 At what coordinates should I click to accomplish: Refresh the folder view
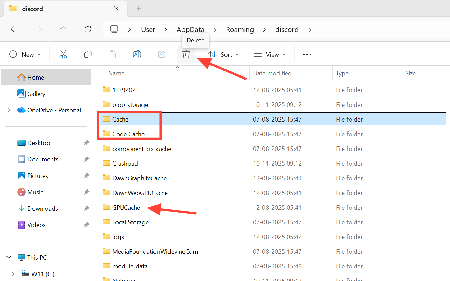click(88, 29)
